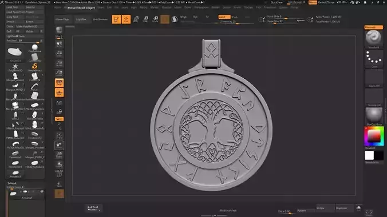The image size is (387, 217).
Task: Activate the Rotate transform icon on the shelf
Action: click(156, 19)
